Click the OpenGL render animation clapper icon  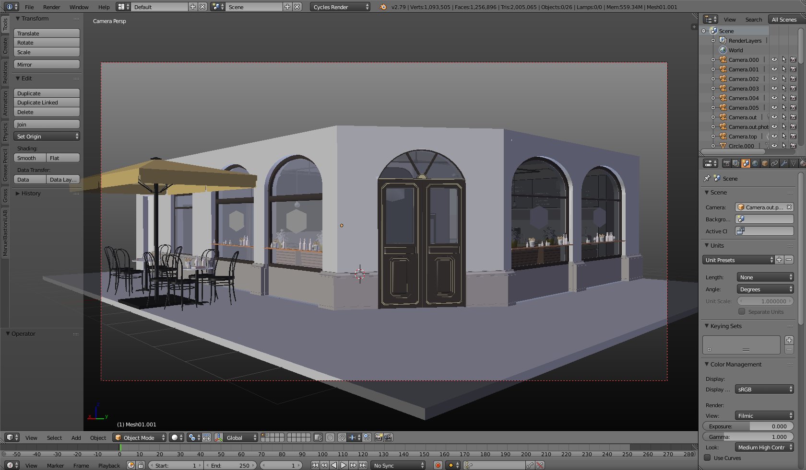[389, 437]
